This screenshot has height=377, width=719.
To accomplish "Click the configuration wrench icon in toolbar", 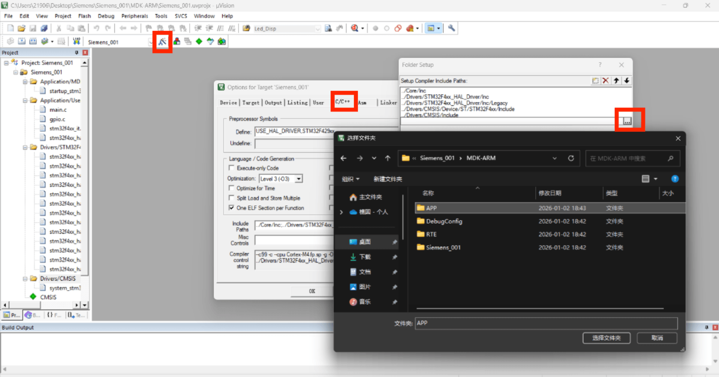I will (451, 28).
